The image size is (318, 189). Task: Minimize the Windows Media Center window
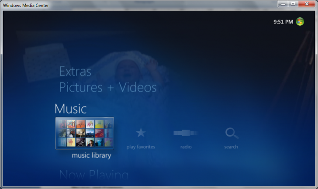click(283, 4)
